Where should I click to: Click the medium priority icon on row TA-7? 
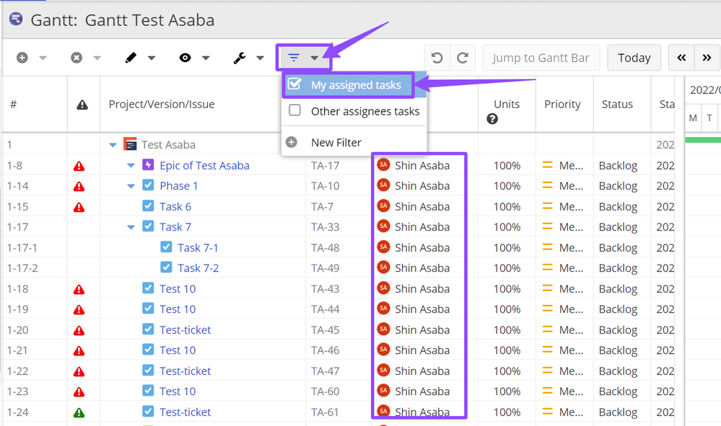pyautogui.click(x=547, y=206)
